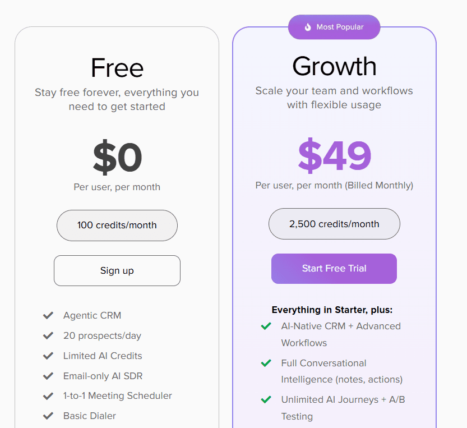Image resolution: width=467 pixels, height=428 pixels.
Task: Select the Most Popular badge
Action: [x=334, y=26]
